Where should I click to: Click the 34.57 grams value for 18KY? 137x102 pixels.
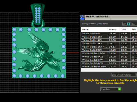(112, 43)
